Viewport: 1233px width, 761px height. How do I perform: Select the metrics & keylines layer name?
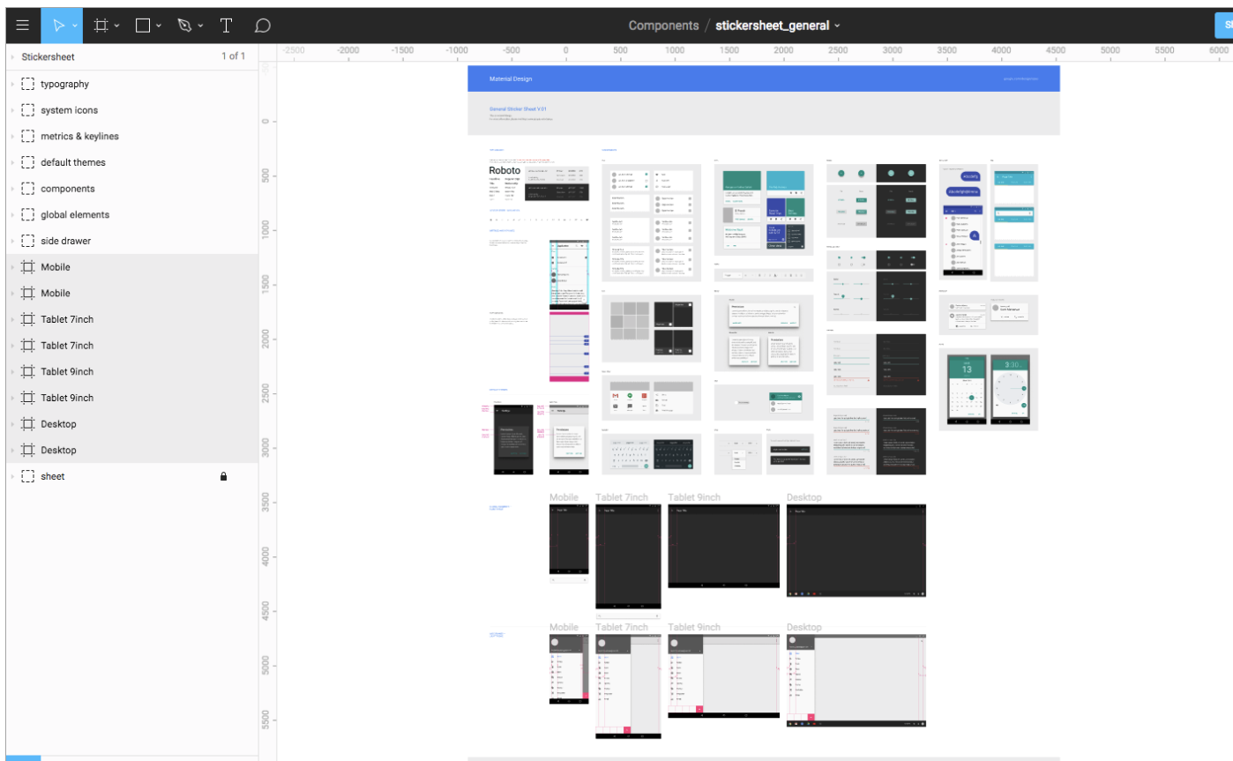point(79,137)
